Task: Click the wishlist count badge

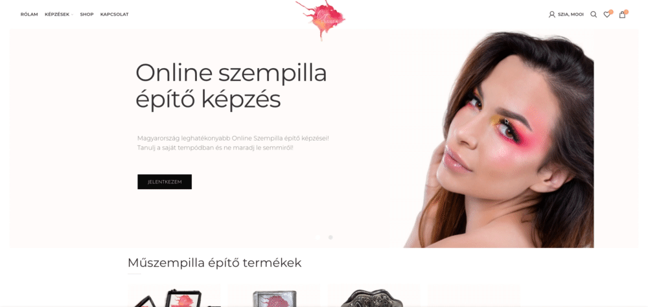Action: [611, 12]
